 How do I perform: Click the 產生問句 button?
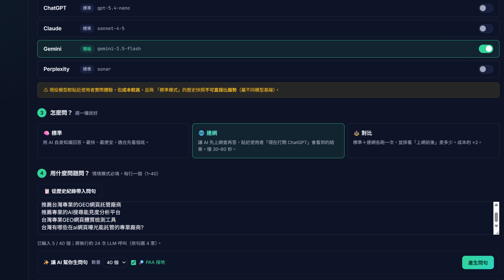(478, 263)
